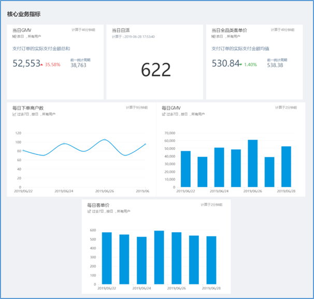Click the 2019/06/27 bar in 每日客单价 chart
Image resolution: width=314 pixels, height=299 pixels.
click(194, 260)
